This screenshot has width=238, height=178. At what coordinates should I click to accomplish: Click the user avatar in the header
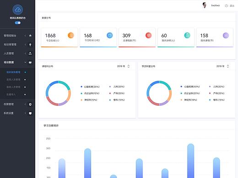(205, 5)
